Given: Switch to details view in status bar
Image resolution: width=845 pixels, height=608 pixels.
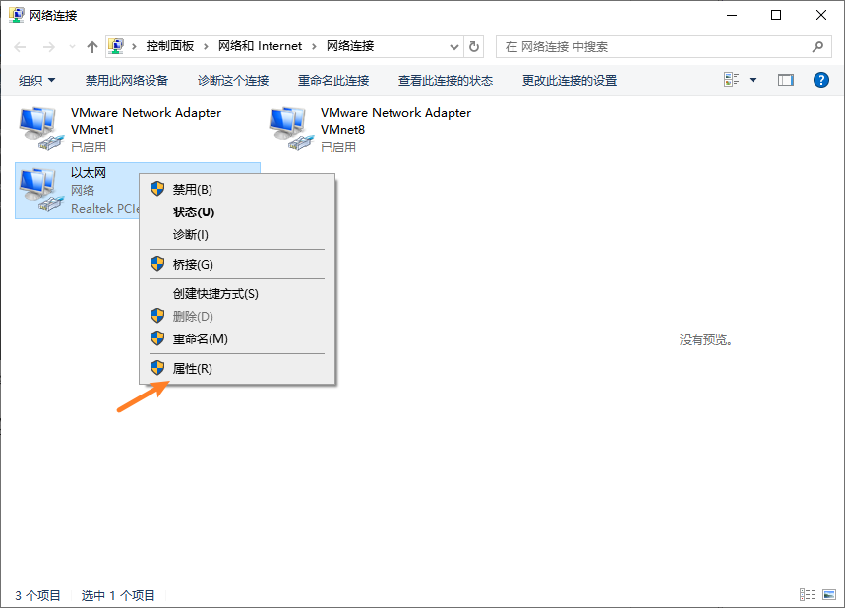Looking at the screenshot, I should point(808,595).
